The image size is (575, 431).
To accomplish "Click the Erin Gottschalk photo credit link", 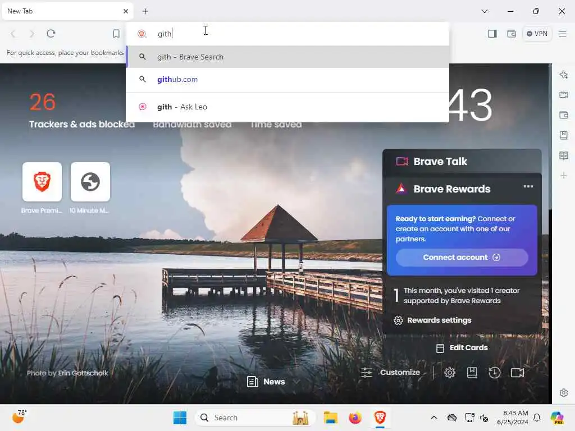I will point(83,373).
